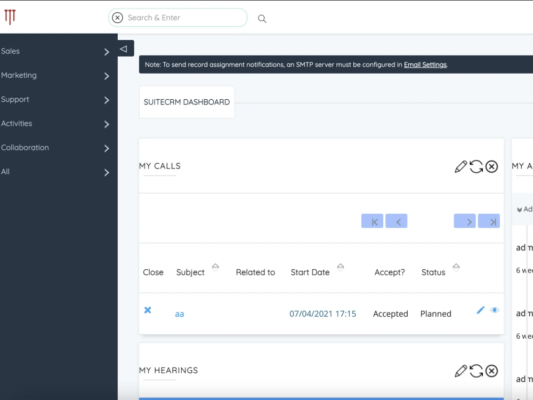Click the SuiteCRM logo
The width and height of the screenshot is (533, 400).
coord(10,17)
